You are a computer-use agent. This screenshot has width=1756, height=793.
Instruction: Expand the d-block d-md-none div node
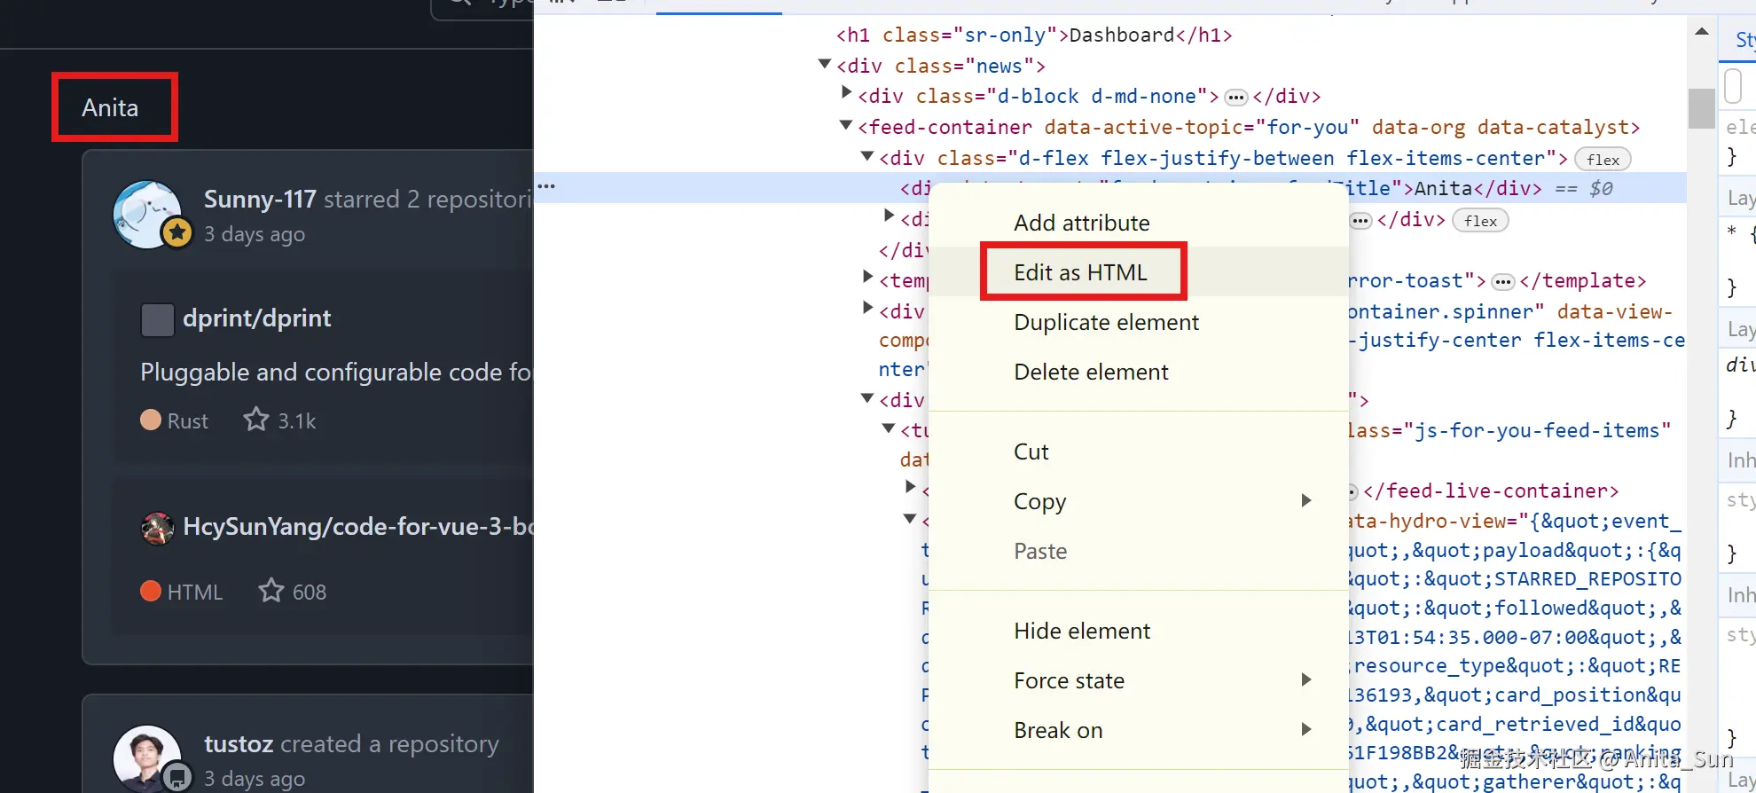(x=846, y=92)
